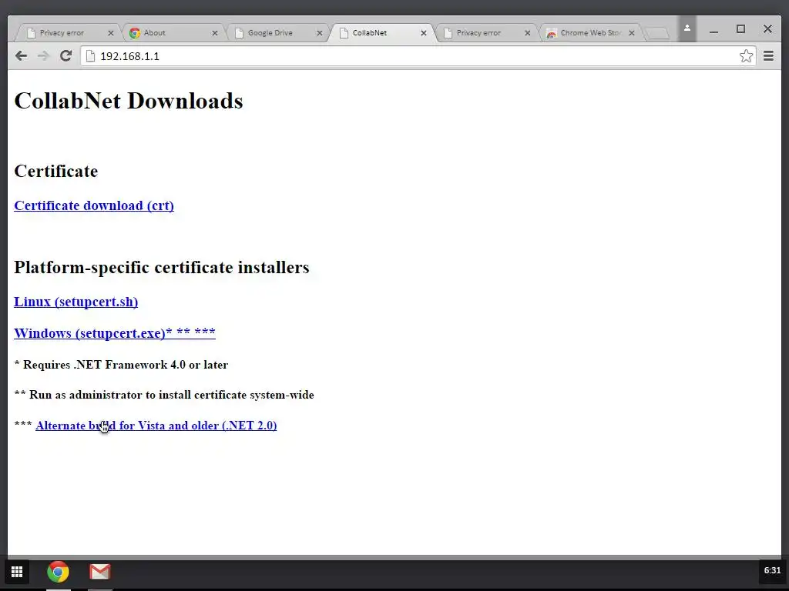This screenshot has height=591, width=789.
Task: Open the app launcher grid icon
Action: pos(17,572)
